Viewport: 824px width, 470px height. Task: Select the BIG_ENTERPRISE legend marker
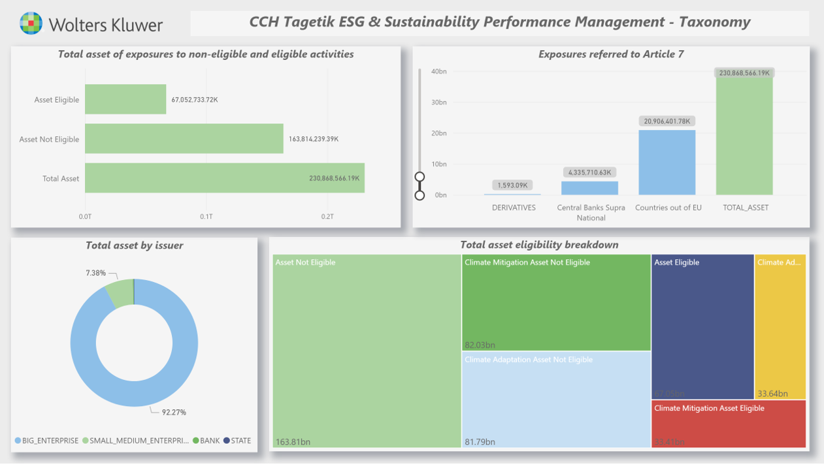click(x=18, y=441)
